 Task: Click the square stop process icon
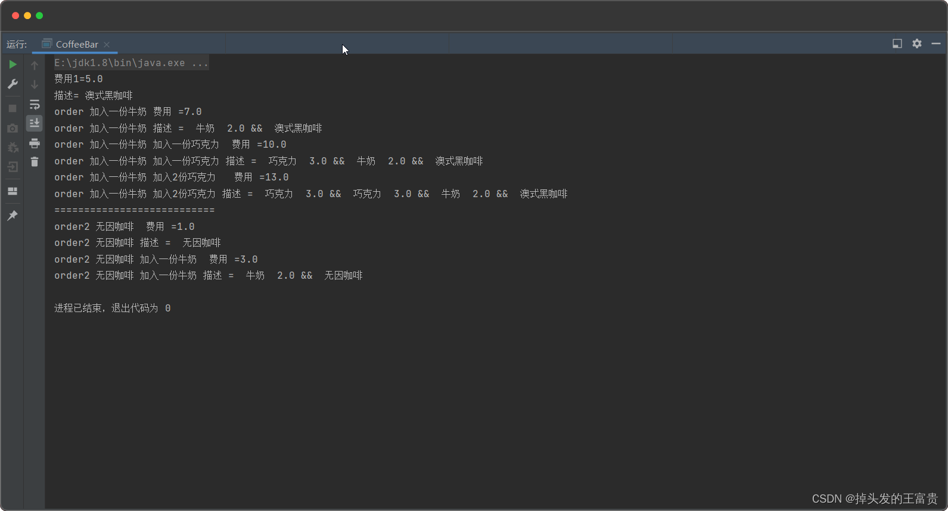click(13, 108)
